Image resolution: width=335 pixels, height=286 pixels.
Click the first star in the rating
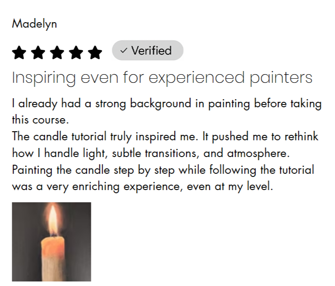click(19, 52)
